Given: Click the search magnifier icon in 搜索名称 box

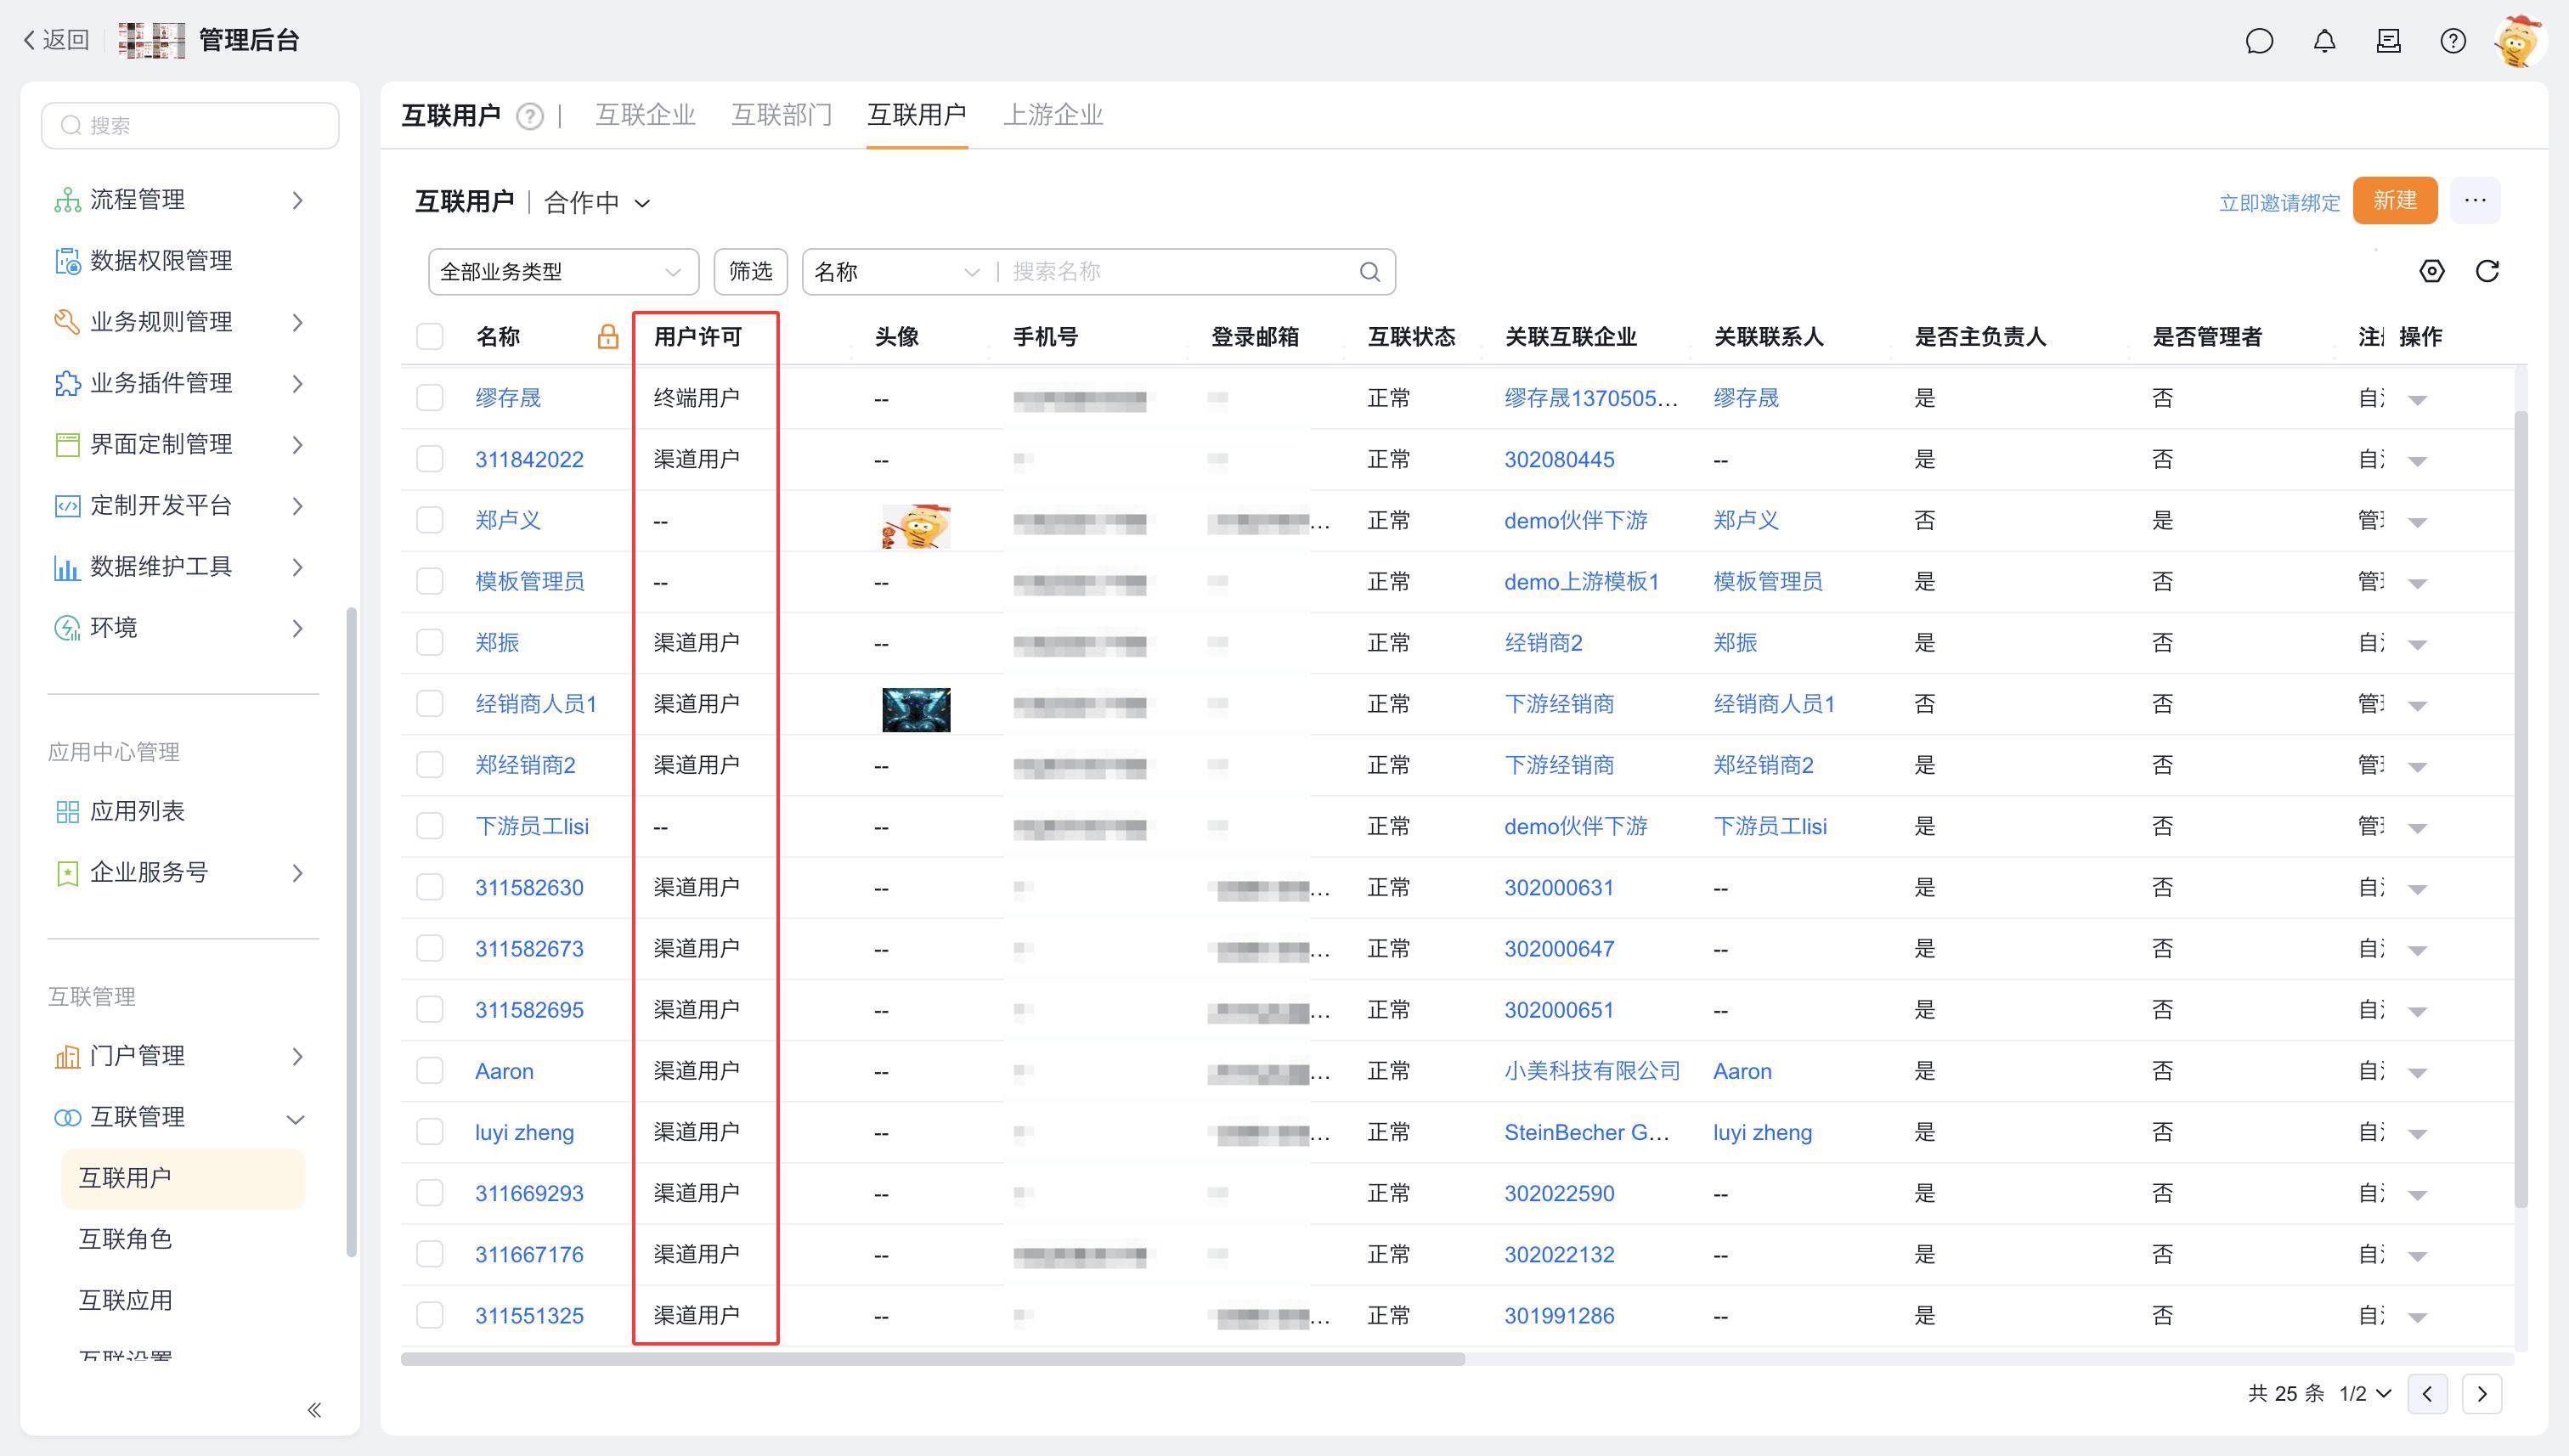Looking at the screenshot, I should 1369,272.
